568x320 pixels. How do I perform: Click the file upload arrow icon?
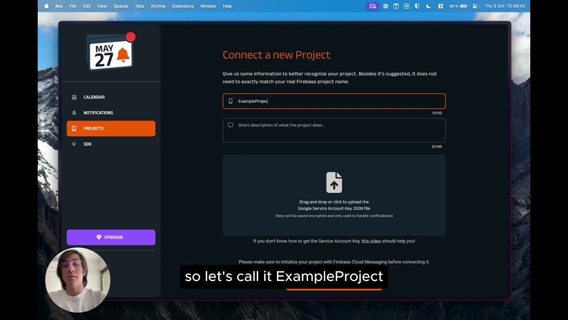334,182
